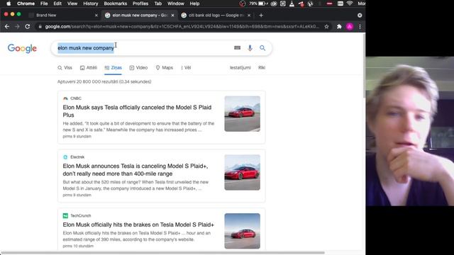Viewport: 454px width, 255px height.
Task: Click the Electrek article car thumbnail
Action: click(243, 172)
